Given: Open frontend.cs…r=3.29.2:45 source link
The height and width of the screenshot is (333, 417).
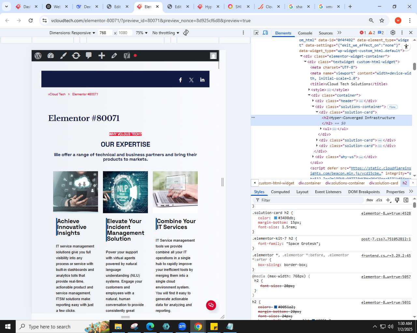Looking at the screenshot, I should coord(386,256).
